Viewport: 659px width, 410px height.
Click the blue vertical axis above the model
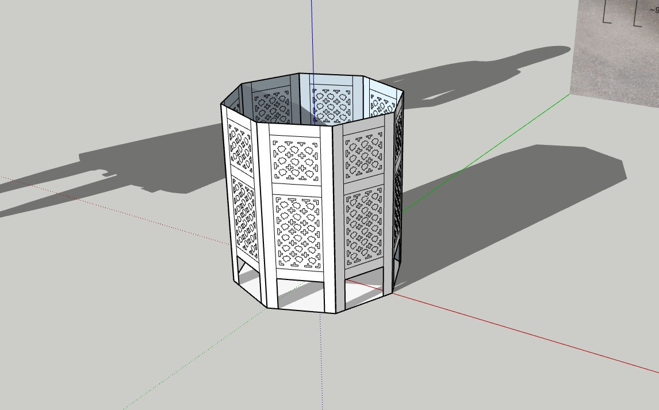(x=312, y=35)
